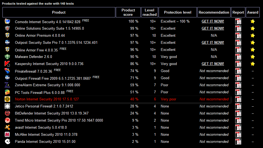The image size is (263, 148).
Task: Click the Panda Internet Security product icon
Action: pyautogui.click(x=7, y=142)
